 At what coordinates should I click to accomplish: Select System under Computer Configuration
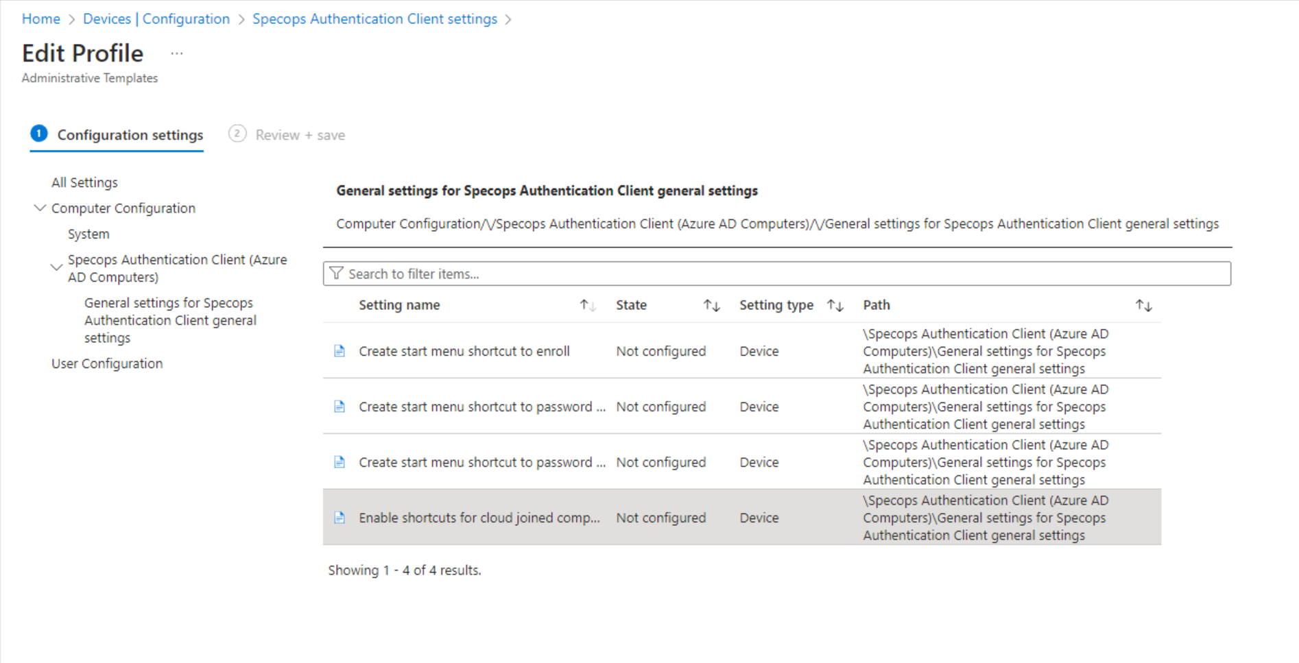coord(88,234)
